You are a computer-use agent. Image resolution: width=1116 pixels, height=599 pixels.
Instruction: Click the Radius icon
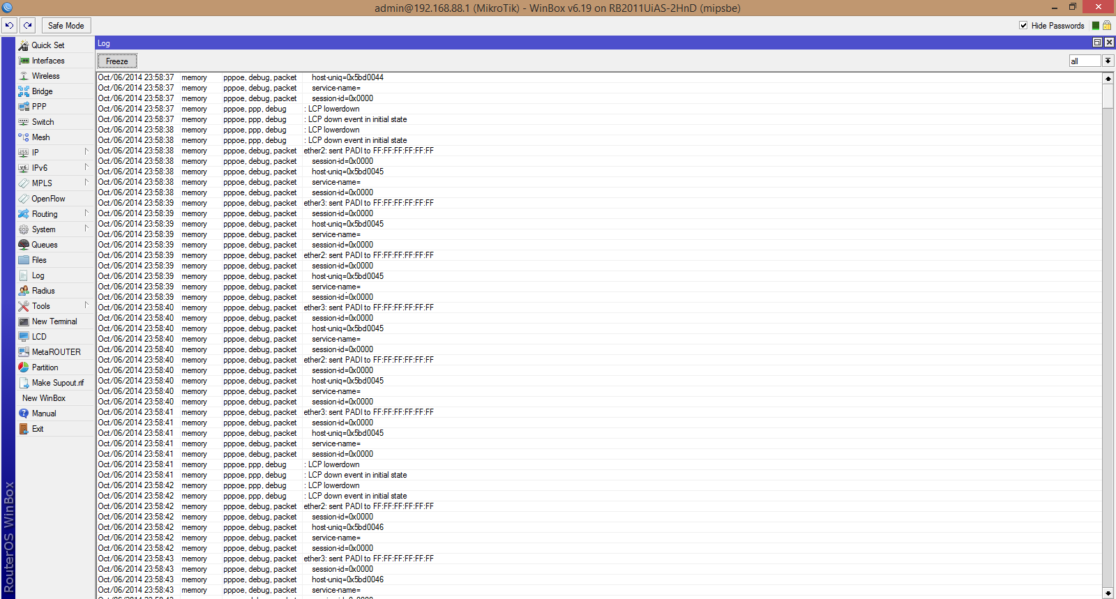(x=24, y=291)
